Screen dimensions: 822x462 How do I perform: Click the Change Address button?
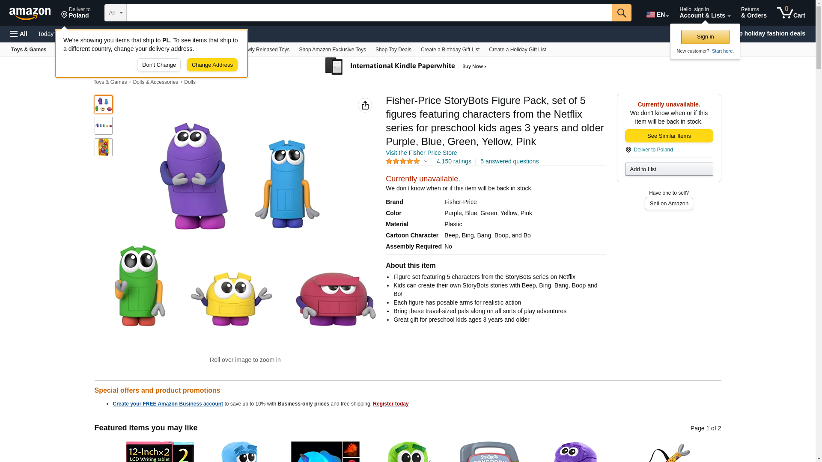pyautogui.click(x=212, y=65)
